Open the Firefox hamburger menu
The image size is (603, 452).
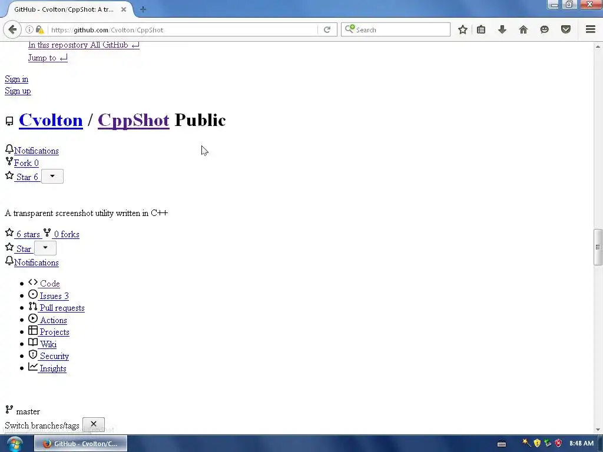click(x=591, y=29)
